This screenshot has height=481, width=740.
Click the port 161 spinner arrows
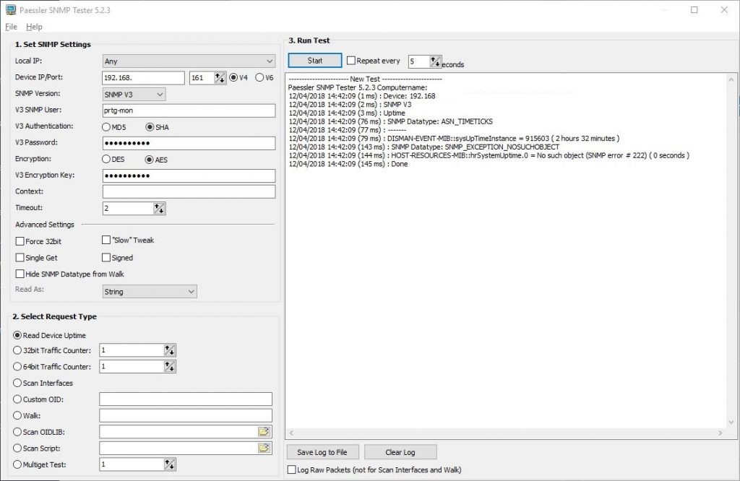pyautogui.click(x=220, y=78)
